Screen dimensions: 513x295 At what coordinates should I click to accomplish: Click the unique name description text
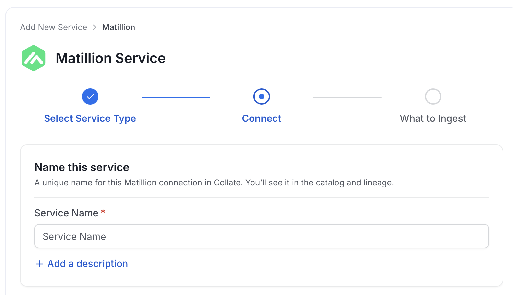(214, 183)
